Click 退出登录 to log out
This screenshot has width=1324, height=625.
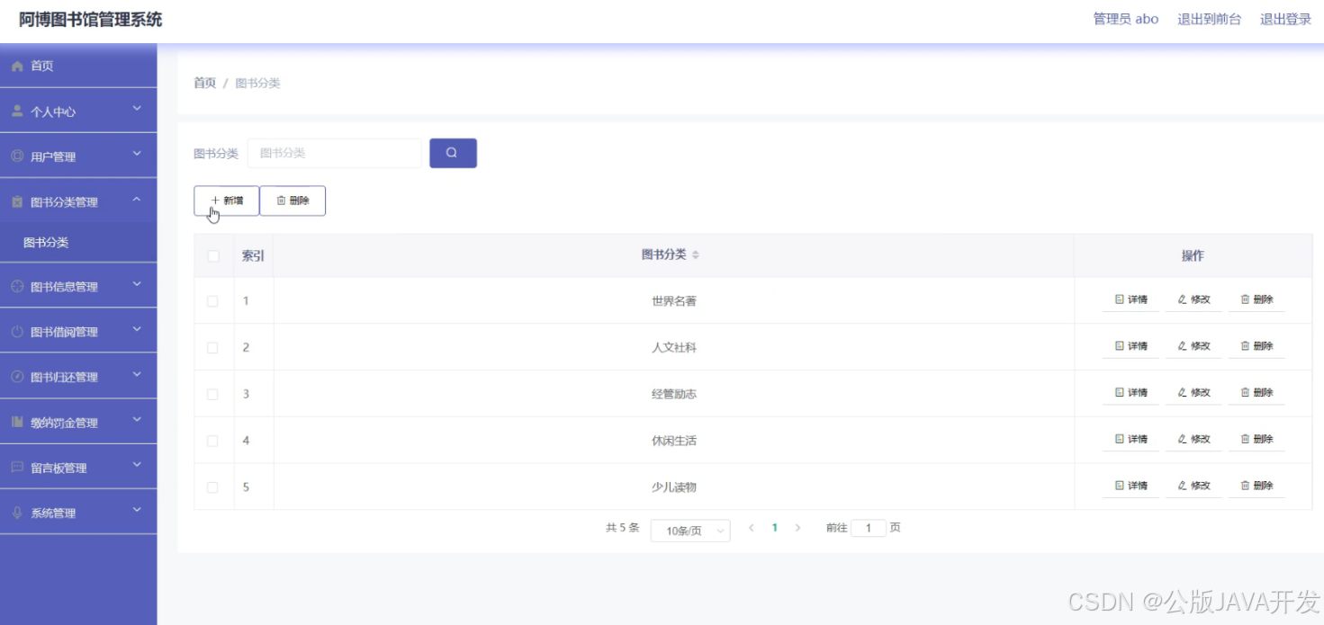1285,19
